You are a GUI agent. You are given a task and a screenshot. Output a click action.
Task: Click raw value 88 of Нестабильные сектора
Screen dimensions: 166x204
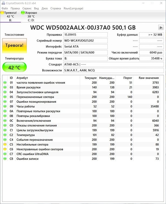[157, 144]
